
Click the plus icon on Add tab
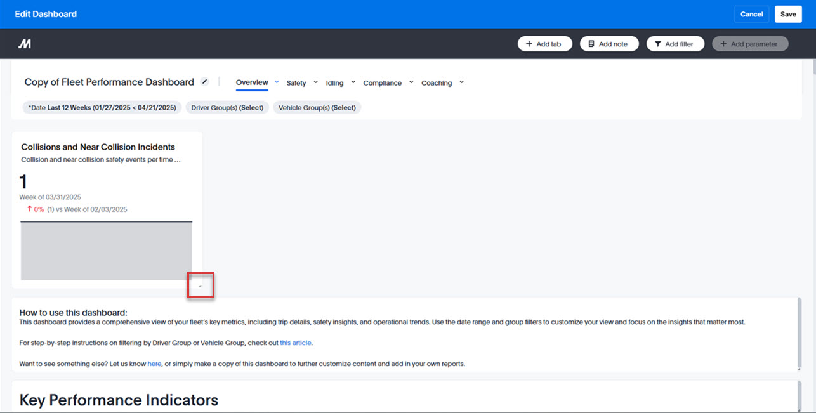[529, 43]
